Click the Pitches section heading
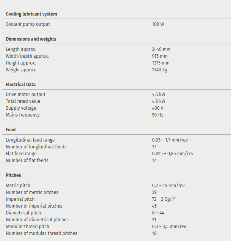 click(x=14, y=175)
